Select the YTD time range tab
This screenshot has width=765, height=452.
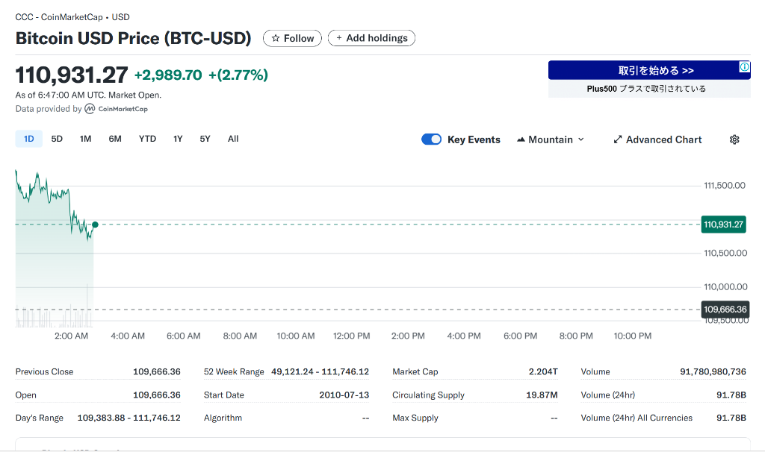(147, 139)
